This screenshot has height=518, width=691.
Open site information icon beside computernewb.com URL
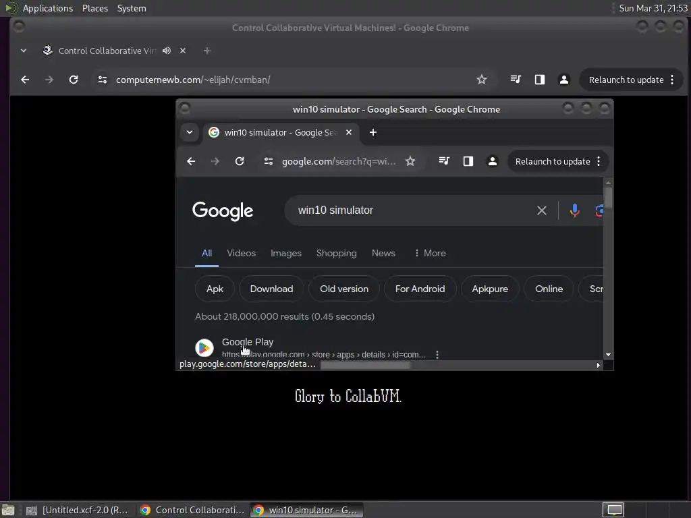coord(103,80)
